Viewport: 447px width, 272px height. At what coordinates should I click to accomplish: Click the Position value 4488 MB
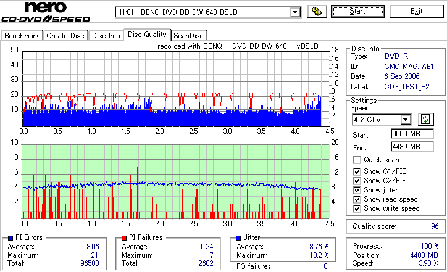coord(424,255)
